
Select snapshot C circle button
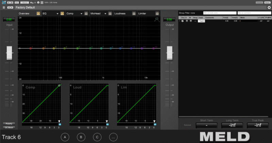pos(97,137)
